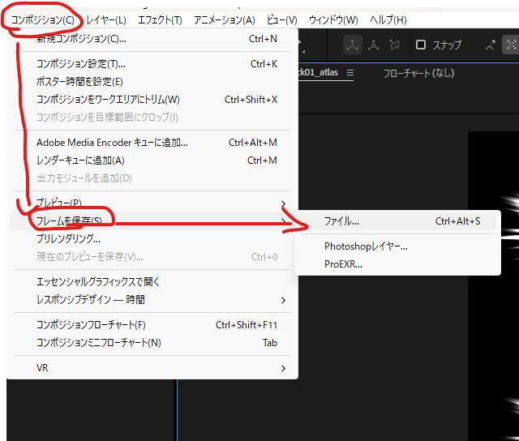This screenshot has height=441, width=519.
Task: Select the view axis mode icon
Action: point(395,45)
